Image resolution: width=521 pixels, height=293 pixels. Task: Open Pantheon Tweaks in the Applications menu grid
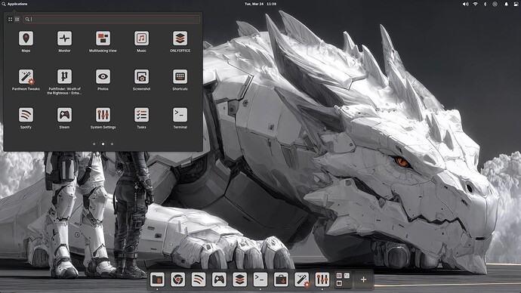coord(26,80)
